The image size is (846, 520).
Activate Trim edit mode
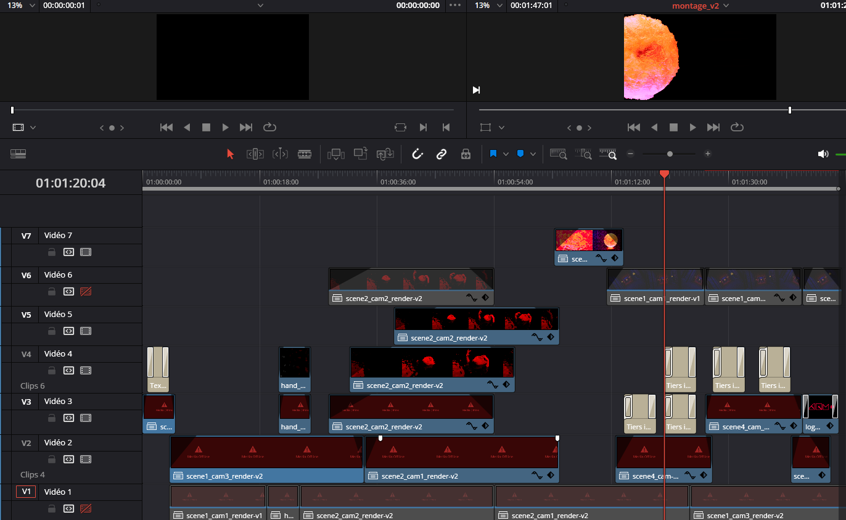(x=255, y=154)
